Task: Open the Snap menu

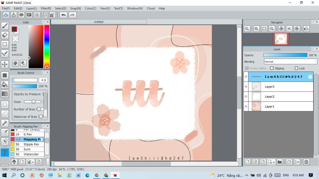Action: click(75, 8)
